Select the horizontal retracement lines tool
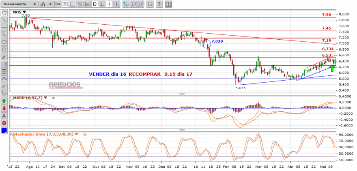The image size is (357, 171). click(4, 72)
